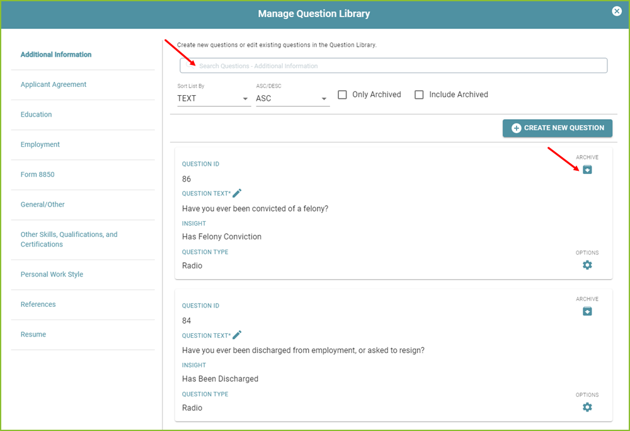The height and width of the screenshot is (431, 630).
Task: Select the Personal Work Style category
Action: coord(52,274)
